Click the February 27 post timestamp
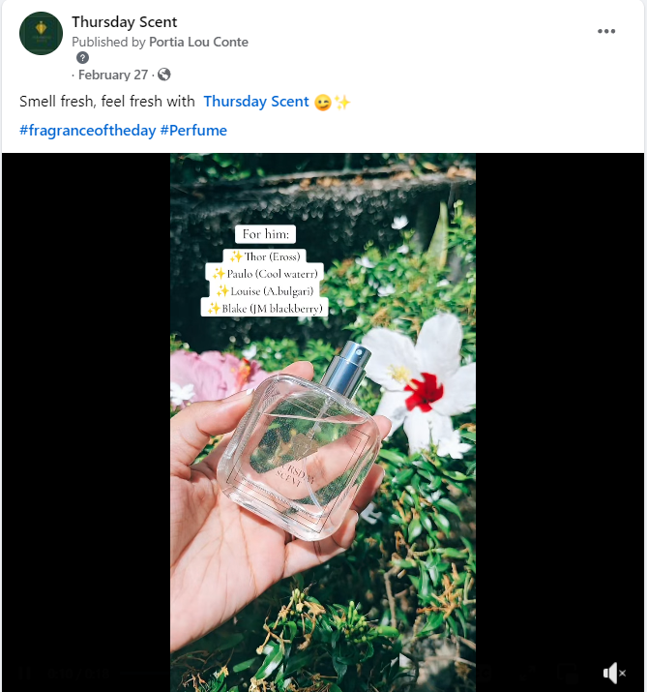Image resolution: width=647 pixels, height=692 pixels. coord(114,75)
